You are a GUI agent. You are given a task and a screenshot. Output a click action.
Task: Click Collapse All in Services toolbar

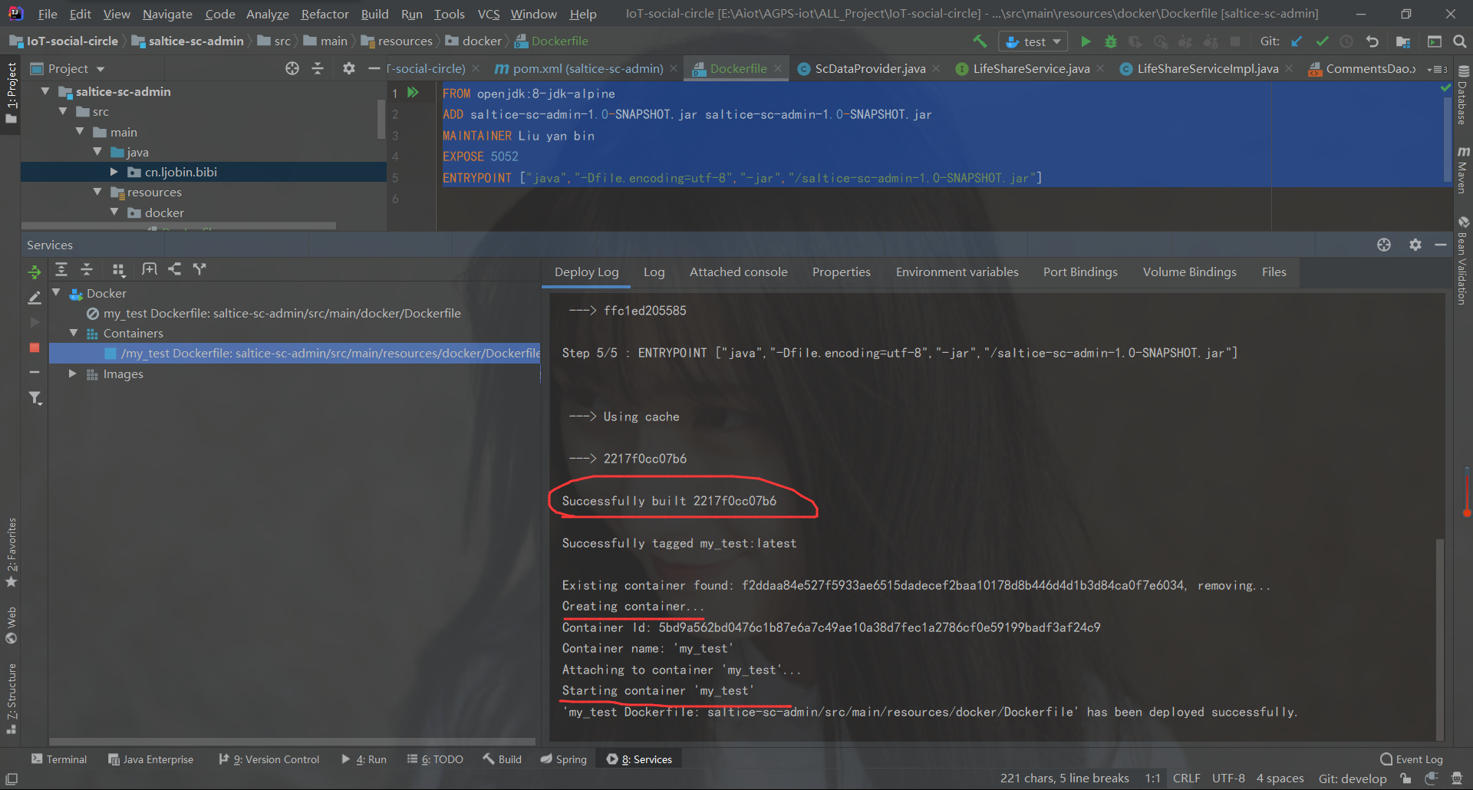pyautogui.click(x=87, y=269)
